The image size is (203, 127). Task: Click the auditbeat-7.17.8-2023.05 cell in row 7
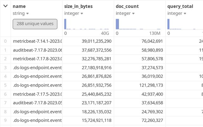[x=37, y=103]
